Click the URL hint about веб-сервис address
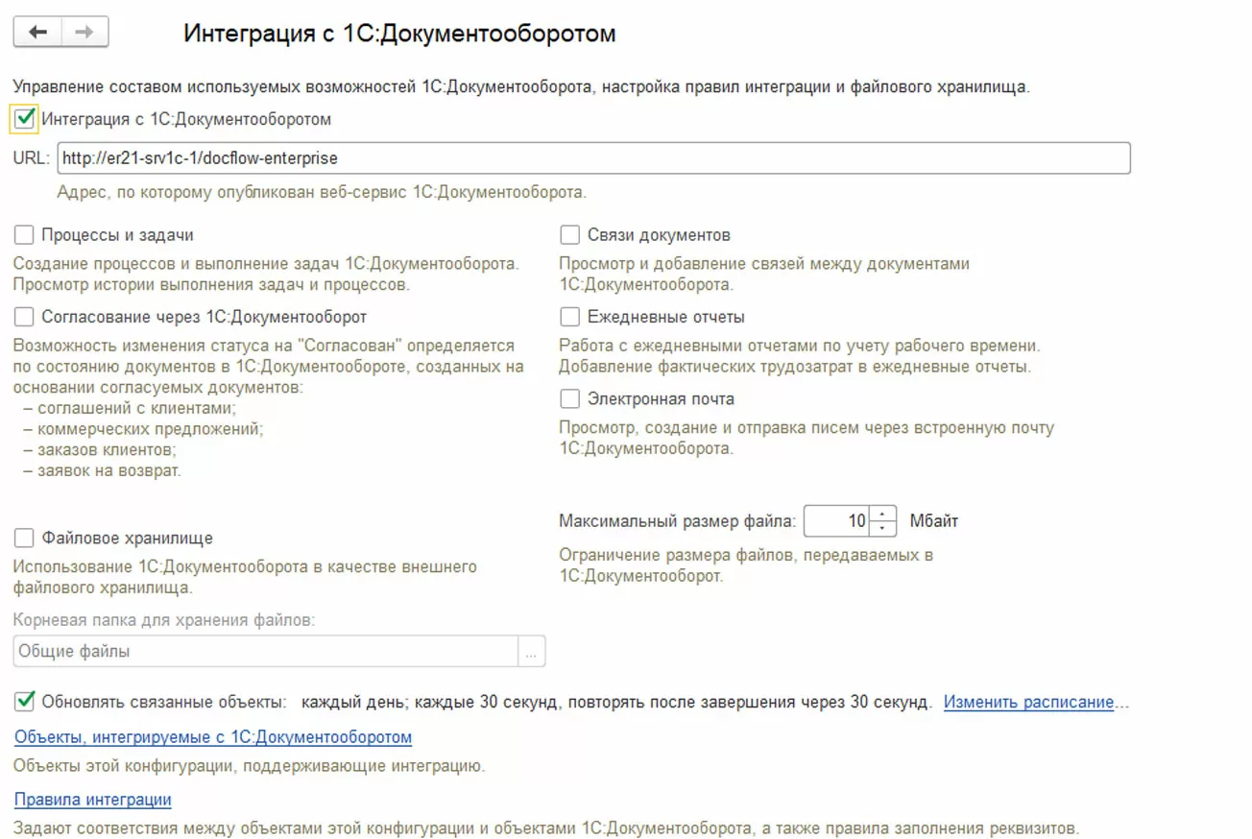1252x839 pixels. pyautogui.click(x=321, y=192)
